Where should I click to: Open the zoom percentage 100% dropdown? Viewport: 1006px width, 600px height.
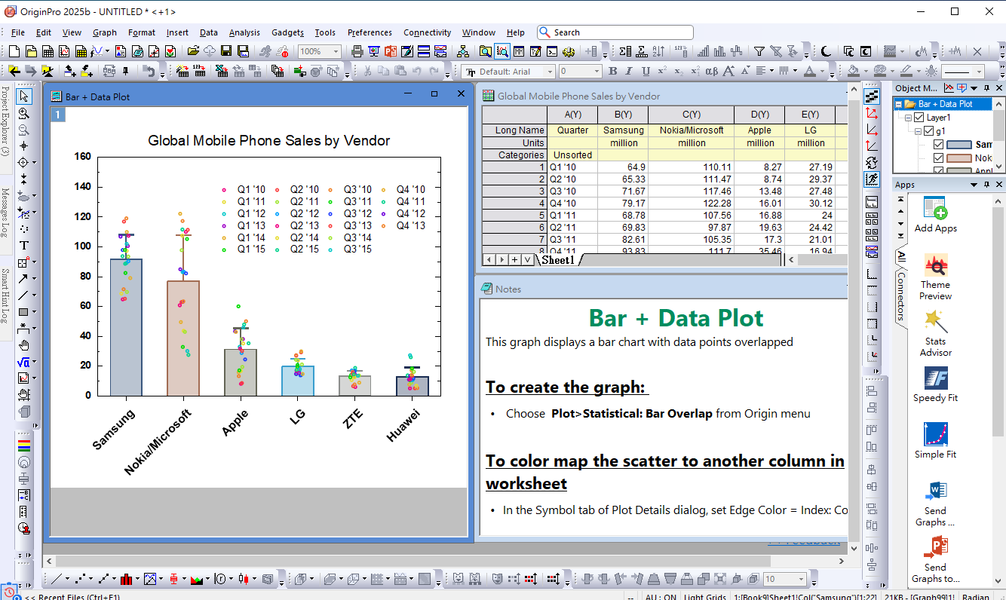336,51
